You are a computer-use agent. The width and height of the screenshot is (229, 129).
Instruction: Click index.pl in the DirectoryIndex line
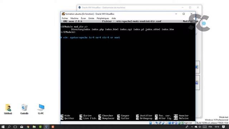tap(138, 29)
